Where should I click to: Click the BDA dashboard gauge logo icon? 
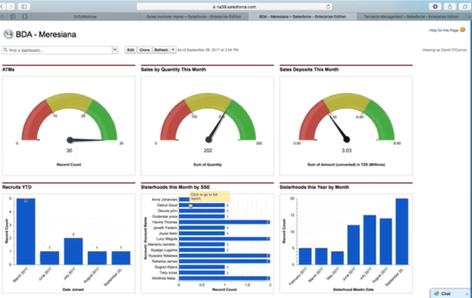click(x=8, y=34)
